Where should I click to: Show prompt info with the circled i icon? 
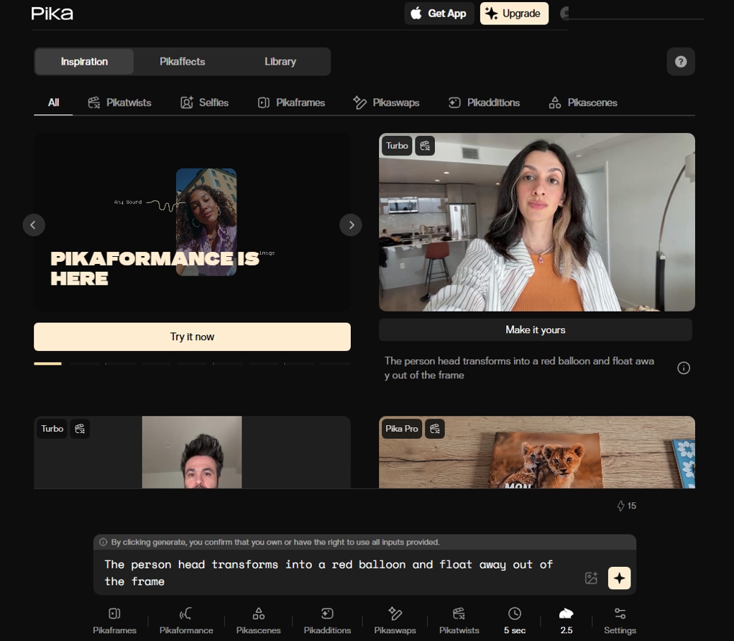pos(684,368)
